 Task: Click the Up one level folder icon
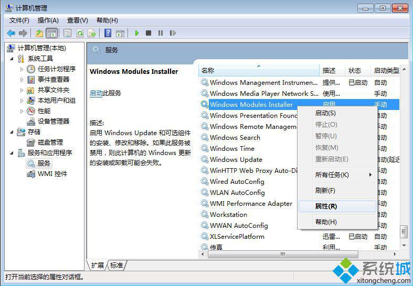coord(39,33)
